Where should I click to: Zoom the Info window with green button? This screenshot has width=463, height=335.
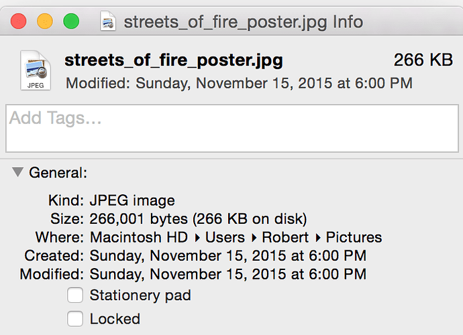[71, 21]
